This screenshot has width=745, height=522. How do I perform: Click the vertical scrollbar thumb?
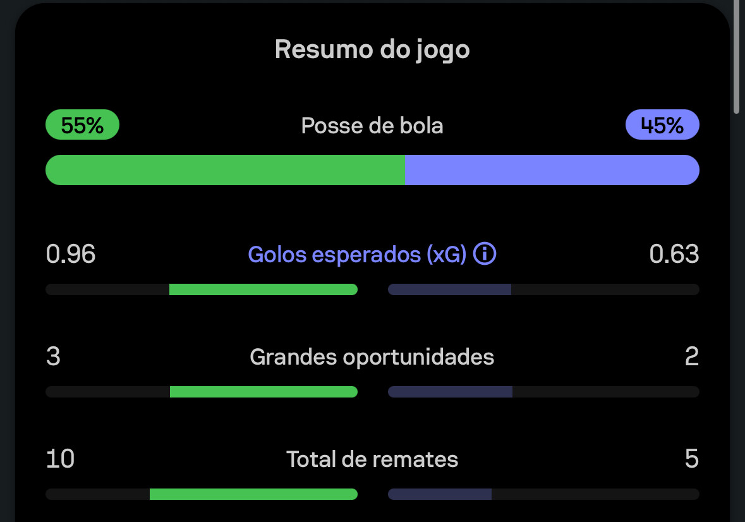point(736,57)
